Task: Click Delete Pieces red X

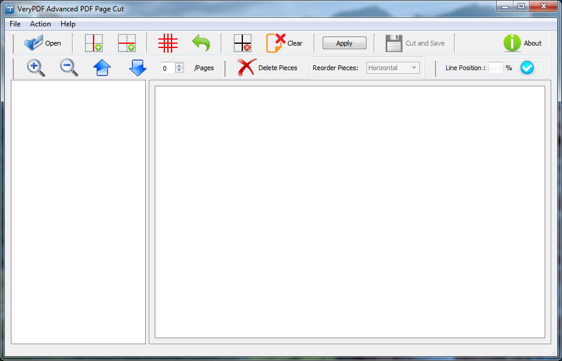Action: 247,68
